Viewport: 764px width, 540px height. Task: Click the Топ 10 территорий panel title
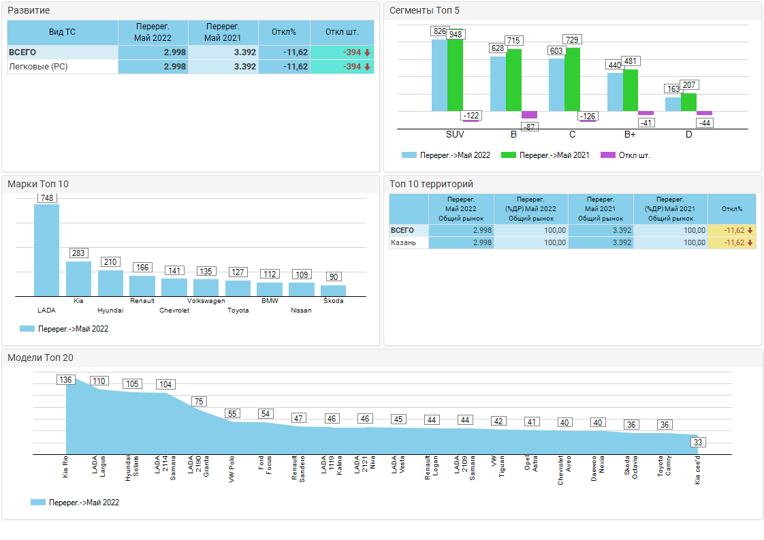click(x=430, y=184)
